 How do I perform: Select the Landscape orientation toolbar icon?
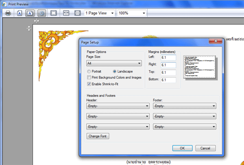[x=30, y=13]
